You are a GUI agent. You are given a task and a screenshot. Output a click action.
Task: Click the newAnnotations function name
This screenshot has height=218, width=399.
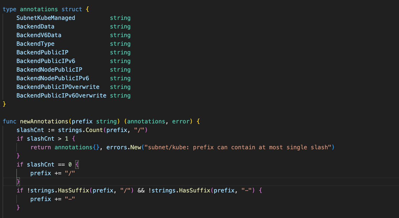point(44,121)
